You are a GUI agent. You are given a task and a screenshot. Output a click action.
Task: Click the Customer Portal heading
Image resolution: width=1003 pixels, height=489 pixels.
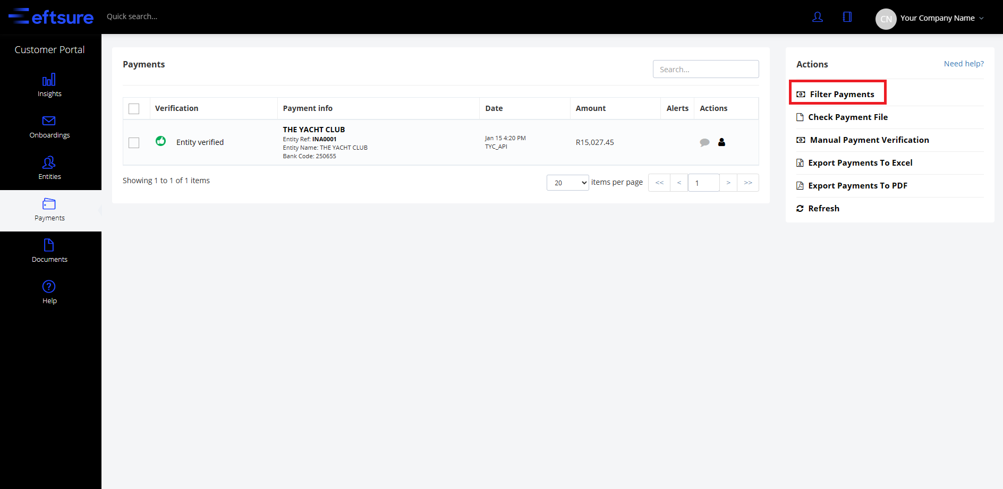pyautogui.click(x=49, y=49)
